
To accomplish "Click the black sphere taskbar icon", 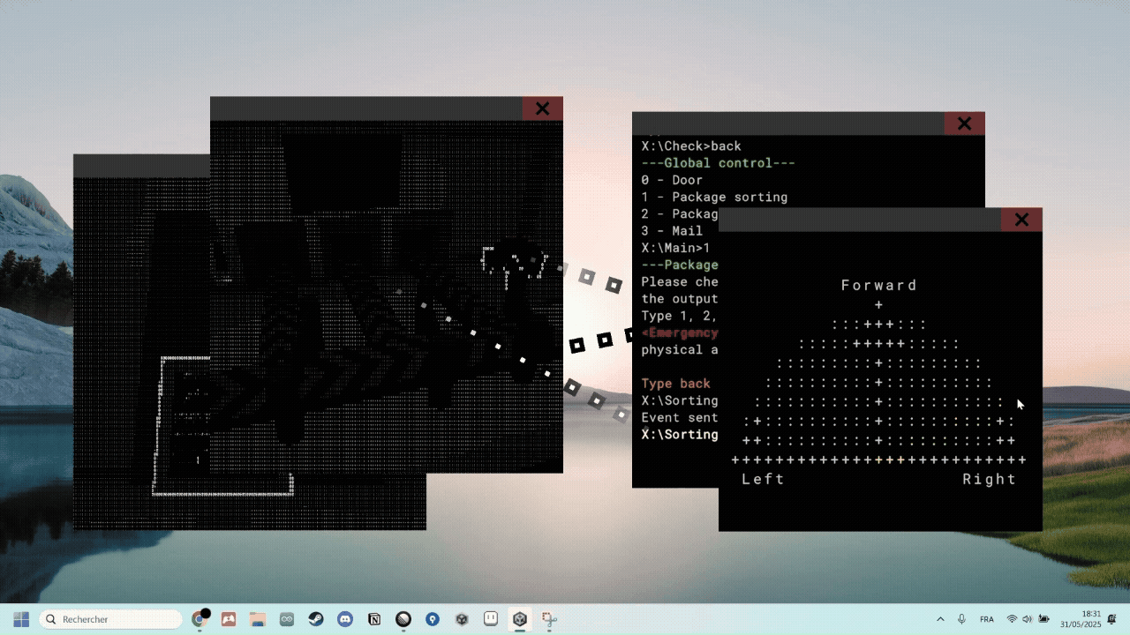I will [x=403, y=619].
